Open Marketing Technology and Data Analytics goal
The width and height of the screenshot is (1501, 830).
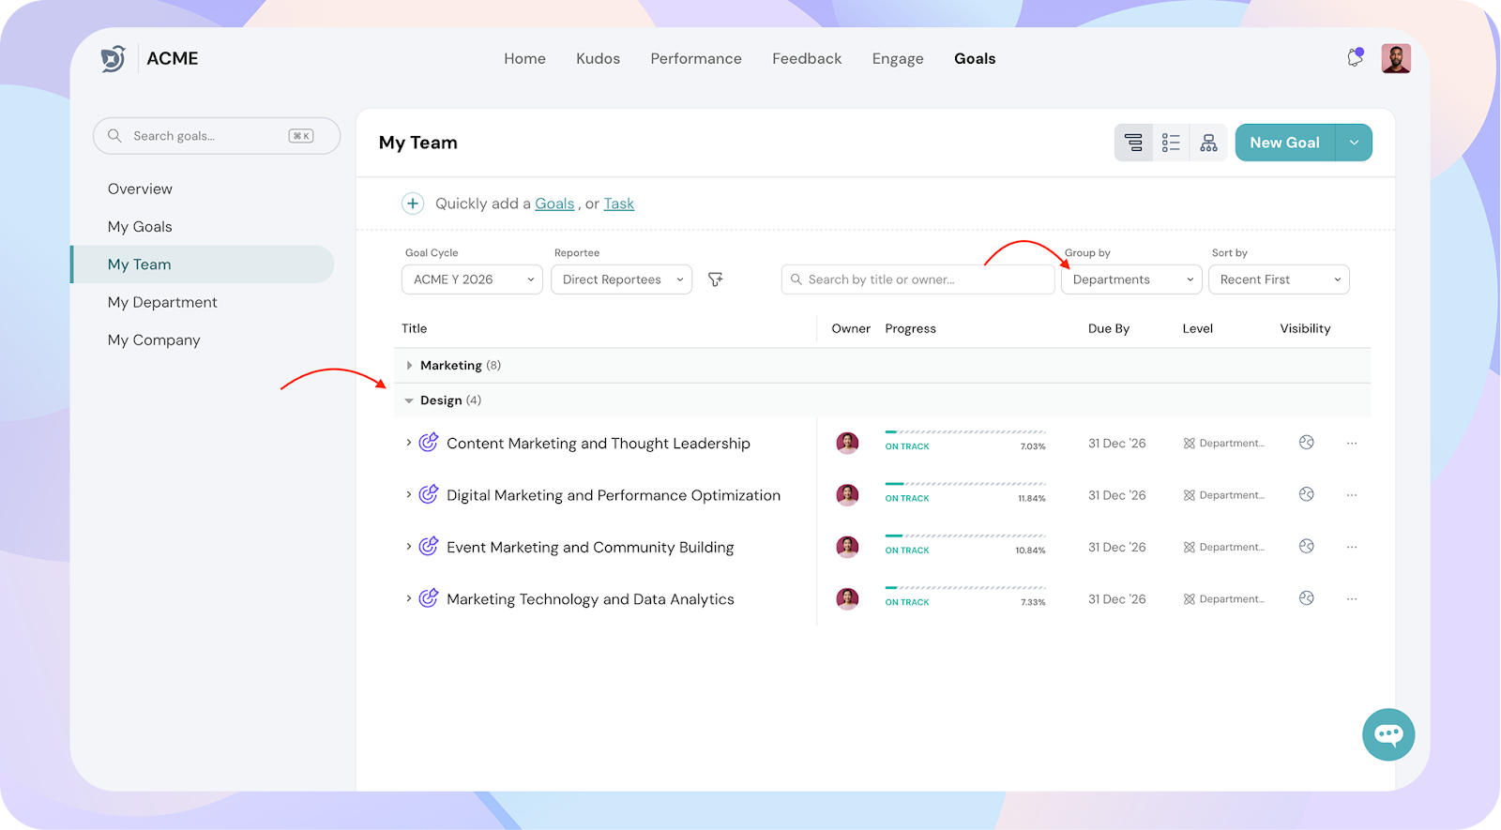[590, 599]
